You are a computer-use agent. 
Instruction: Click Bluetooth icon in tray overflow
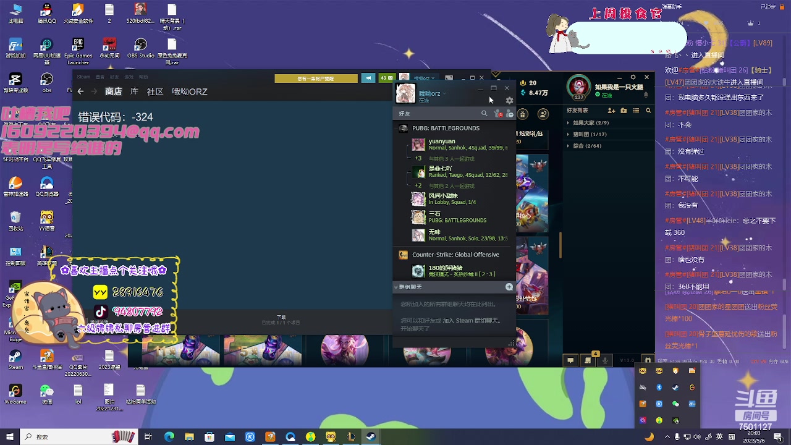coord(659,388)
